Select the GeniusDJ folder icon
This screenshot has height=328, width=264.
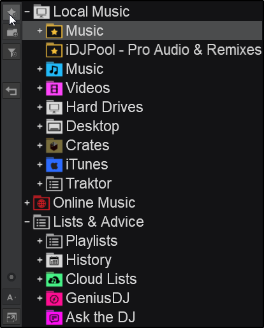coord(54,298)
